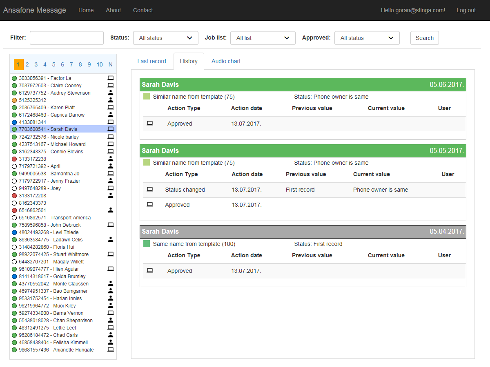490x367 pixels.
Task: Click into the Filter text field
Action: (x=67, y=38)
